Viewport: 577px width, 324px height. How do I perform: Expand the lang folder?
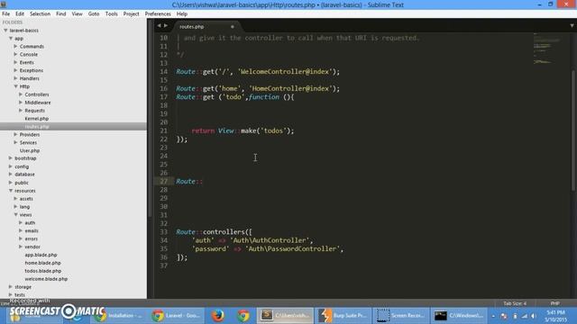click(x=15, y=207)
